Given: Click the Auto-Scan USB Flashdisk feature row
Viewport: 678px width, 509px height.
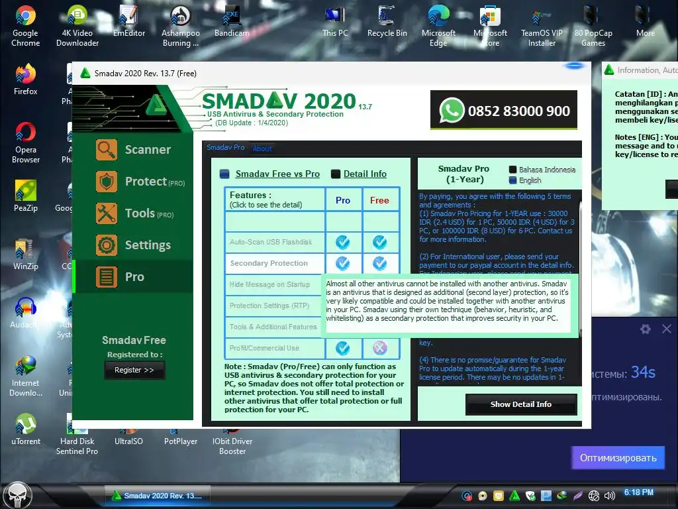Looking at the screenshot, I should coord(275,243).
